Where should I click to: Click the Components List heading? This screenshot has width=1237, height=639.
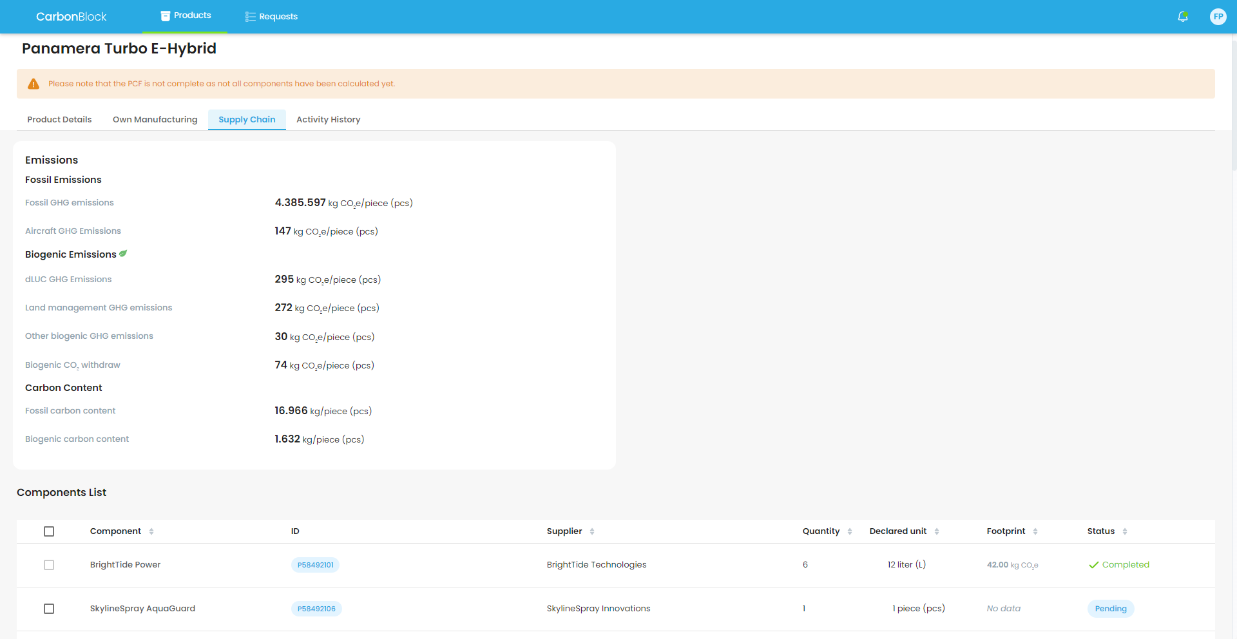pyautogui.click(x=61, y=493)
